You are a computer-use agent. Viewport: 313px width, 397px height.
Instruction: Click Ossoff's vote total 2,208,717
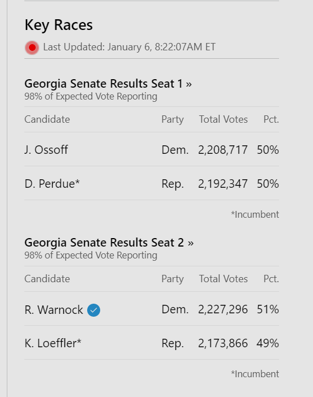[223, 150]
